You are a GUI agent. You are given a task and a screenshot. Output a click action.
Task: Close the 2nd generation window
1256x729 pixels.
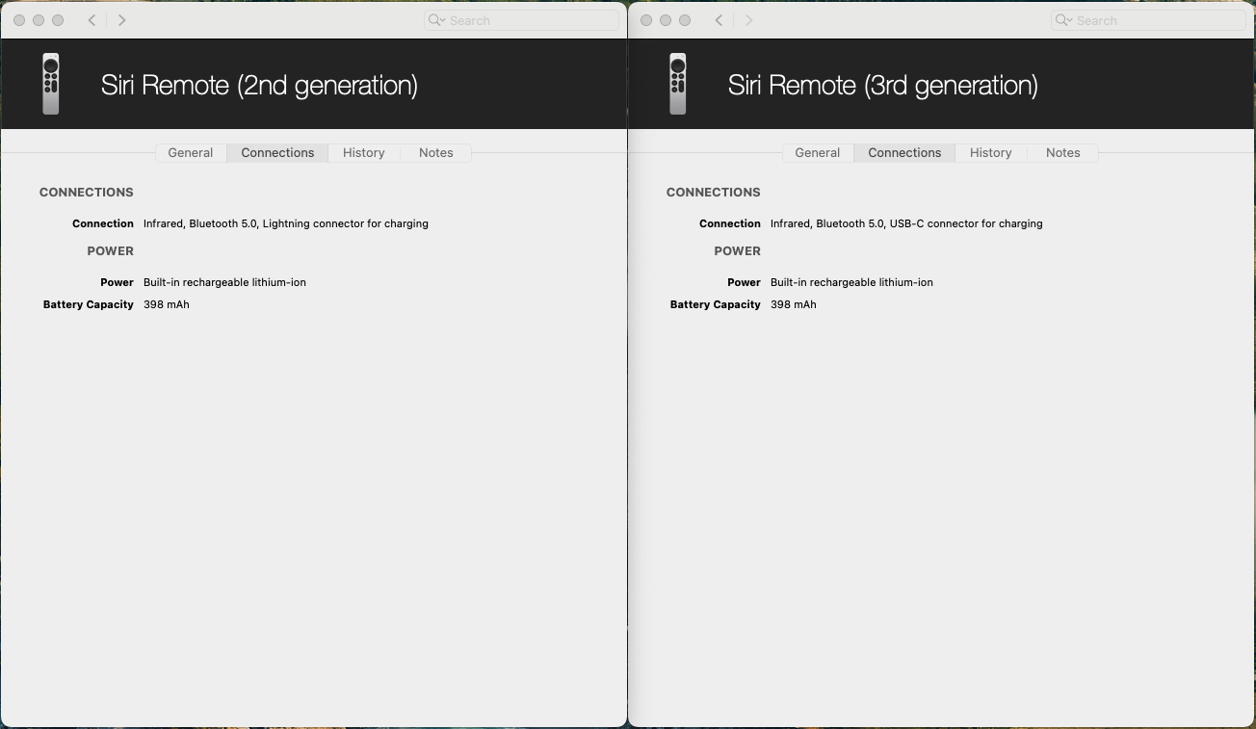(19, 20)
